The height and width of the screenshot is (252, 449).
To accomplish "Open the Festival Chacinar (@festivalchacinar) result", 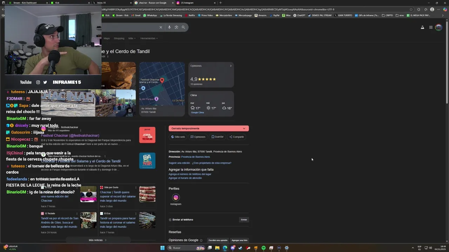I will [x=70, y=135].
